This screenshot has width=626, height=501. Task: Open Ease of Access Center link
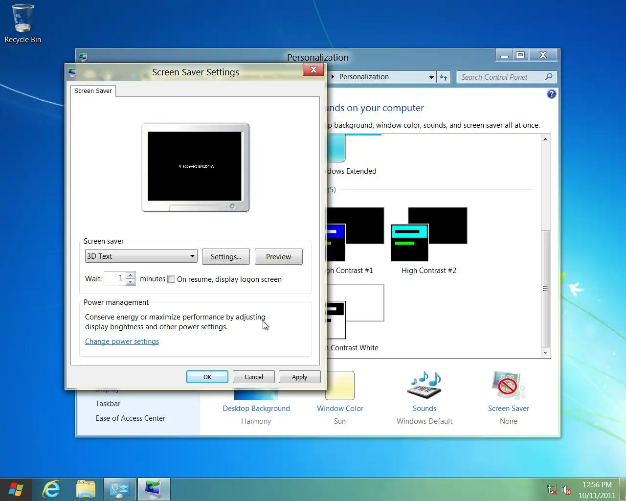coord(130,418)
